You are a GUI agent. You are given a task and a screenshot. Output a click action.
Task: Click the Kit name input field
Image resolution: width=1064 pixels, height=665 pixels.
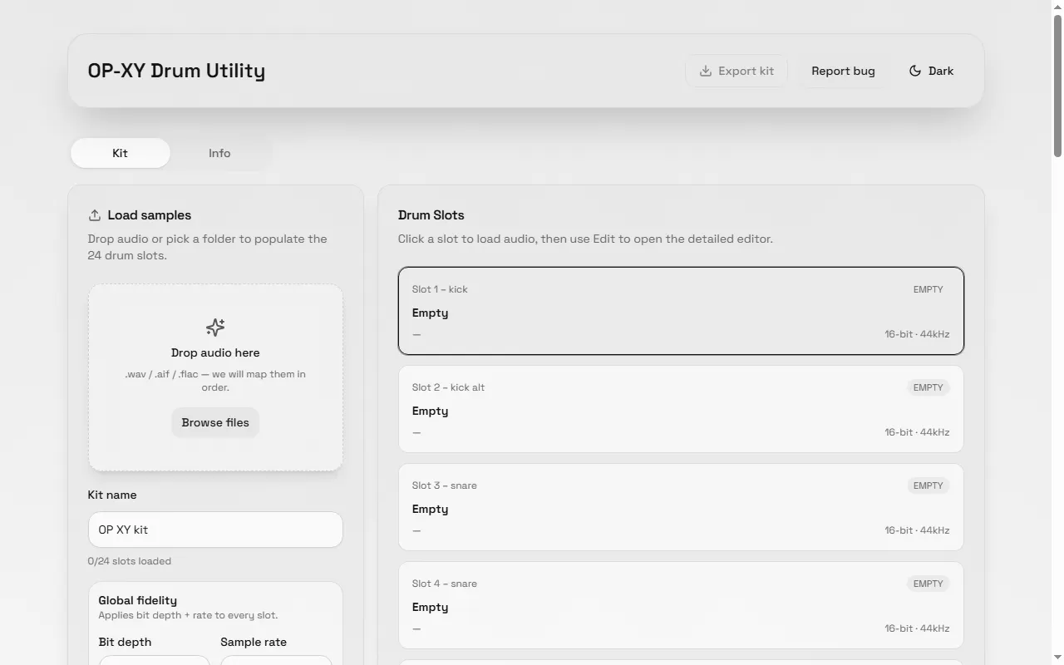(215, 530)
